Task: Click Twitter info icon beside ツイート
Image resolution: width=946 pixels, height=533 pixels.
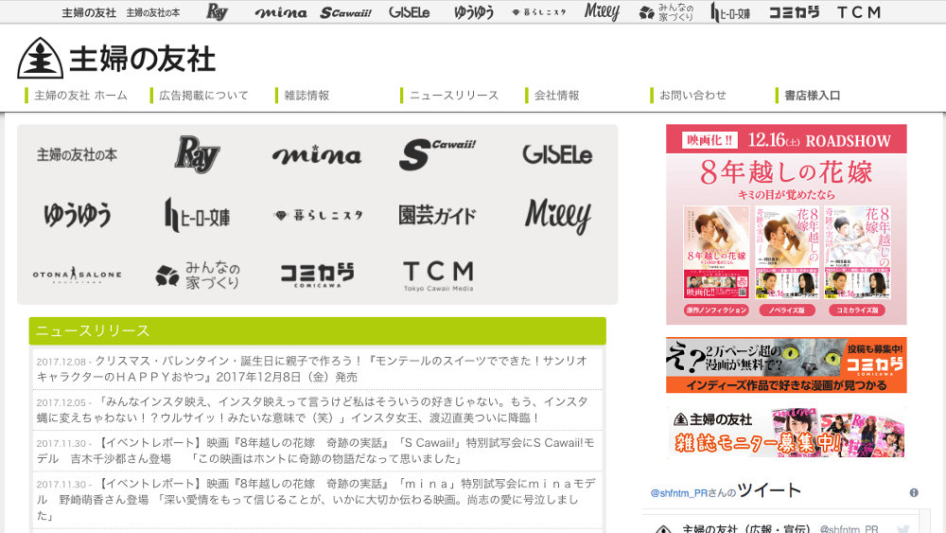Action: pos(914,492)
